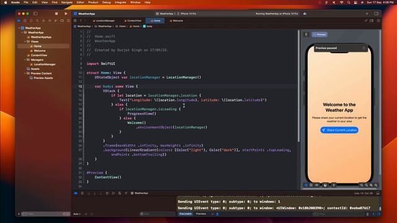The height and width of the screenshot is (223, 397).
Task: Click the console output scrollbar
Action: (380, 209)
